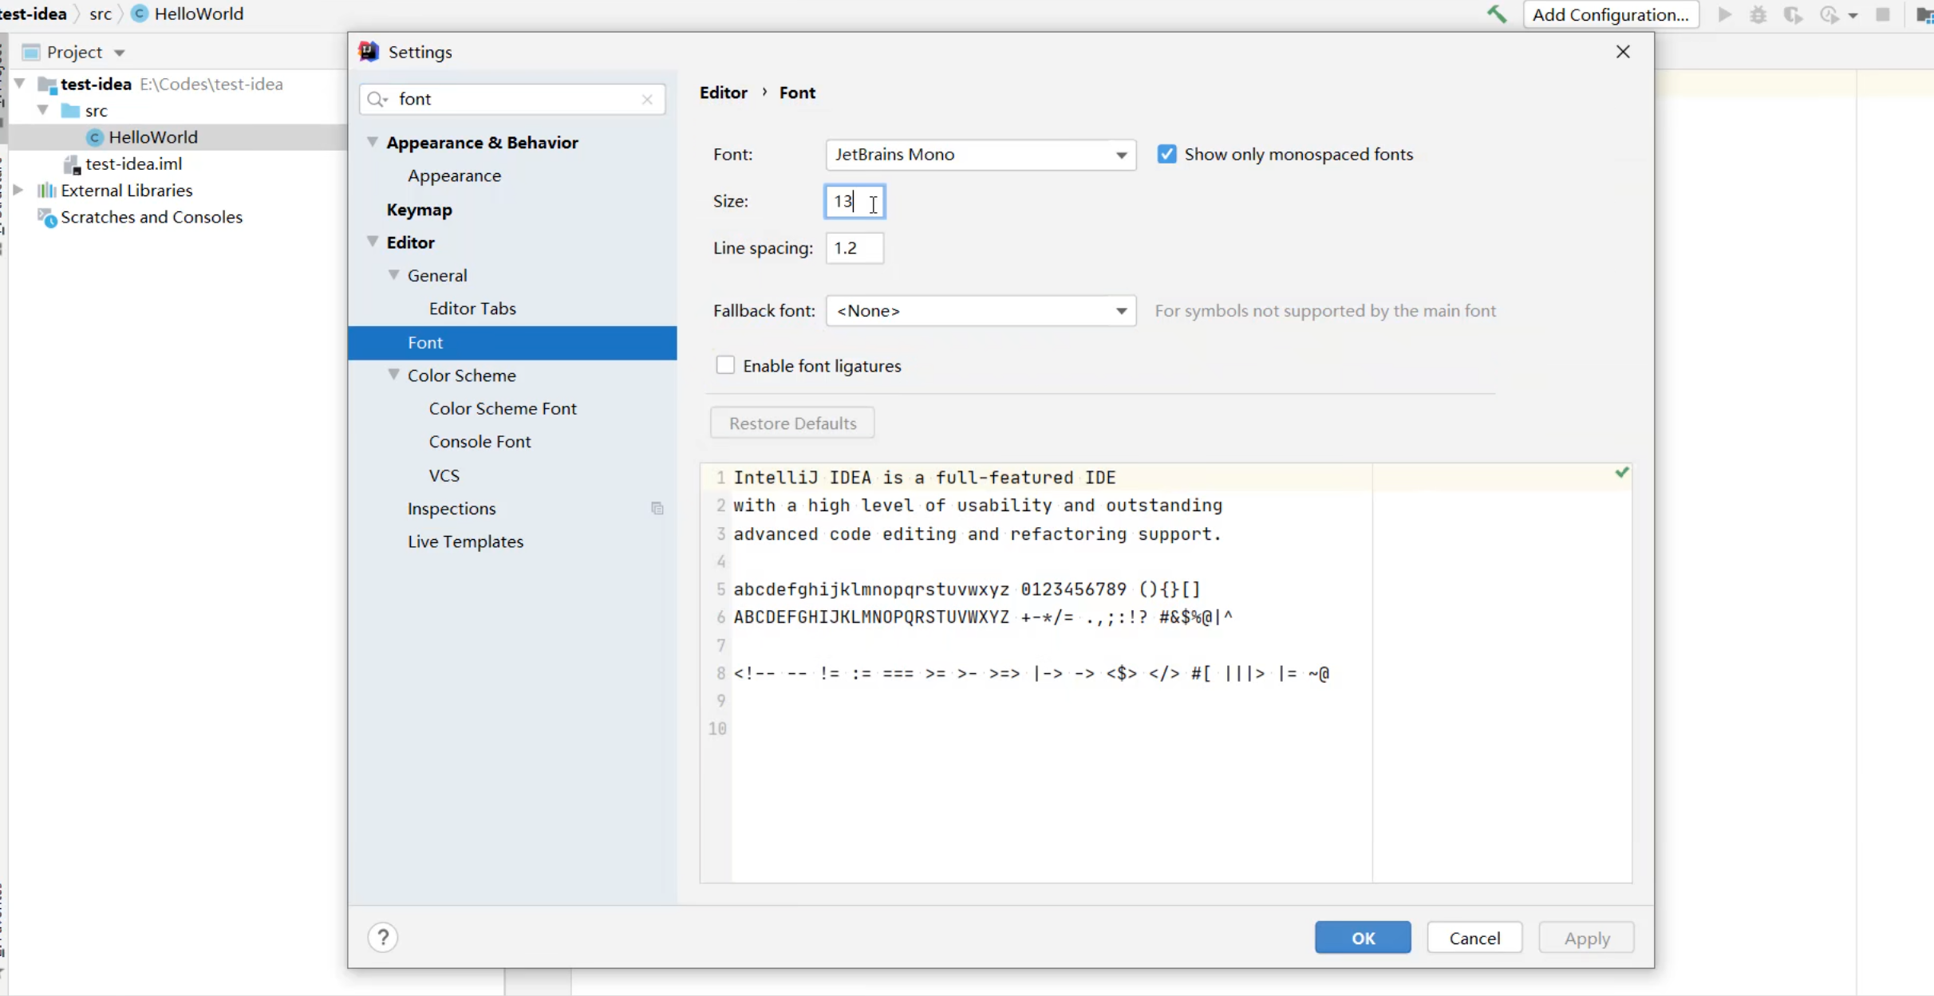Screen dimensions: 1934x996
Task: Click the help question mark icon
Action: pos(383,937)
